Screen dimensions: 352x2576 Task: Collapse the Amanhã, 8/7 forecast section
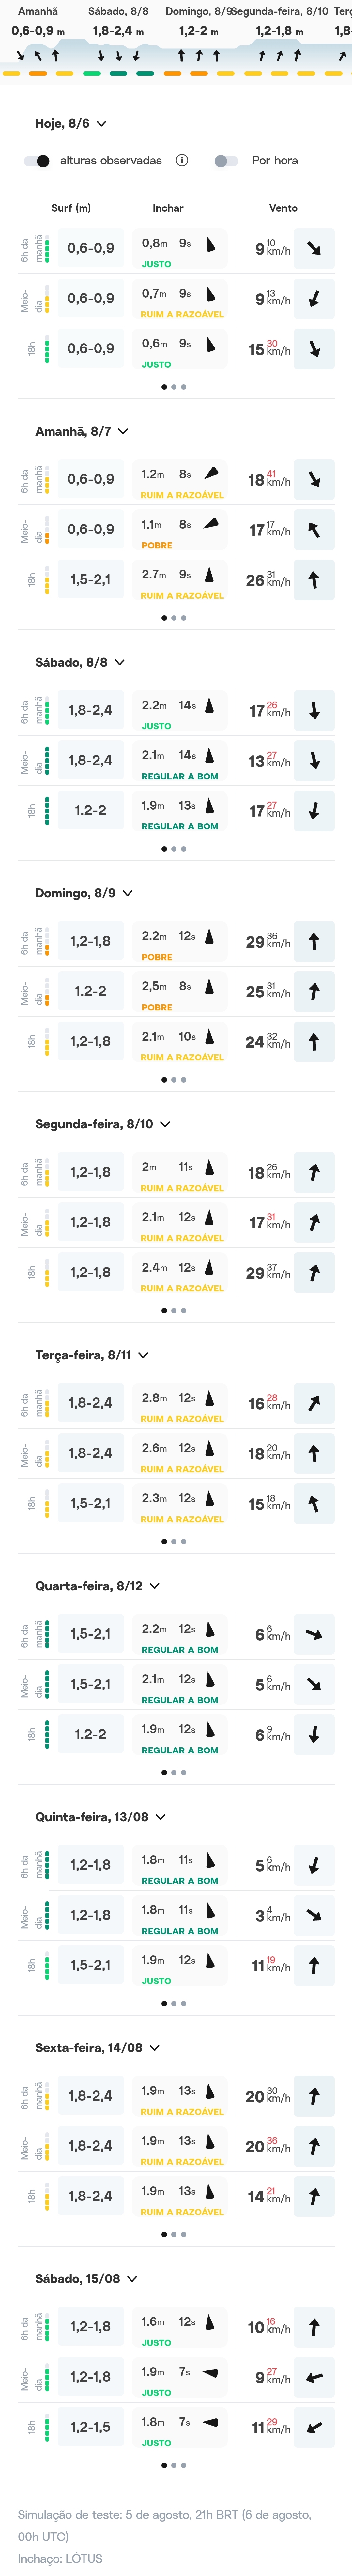point(123,431)
